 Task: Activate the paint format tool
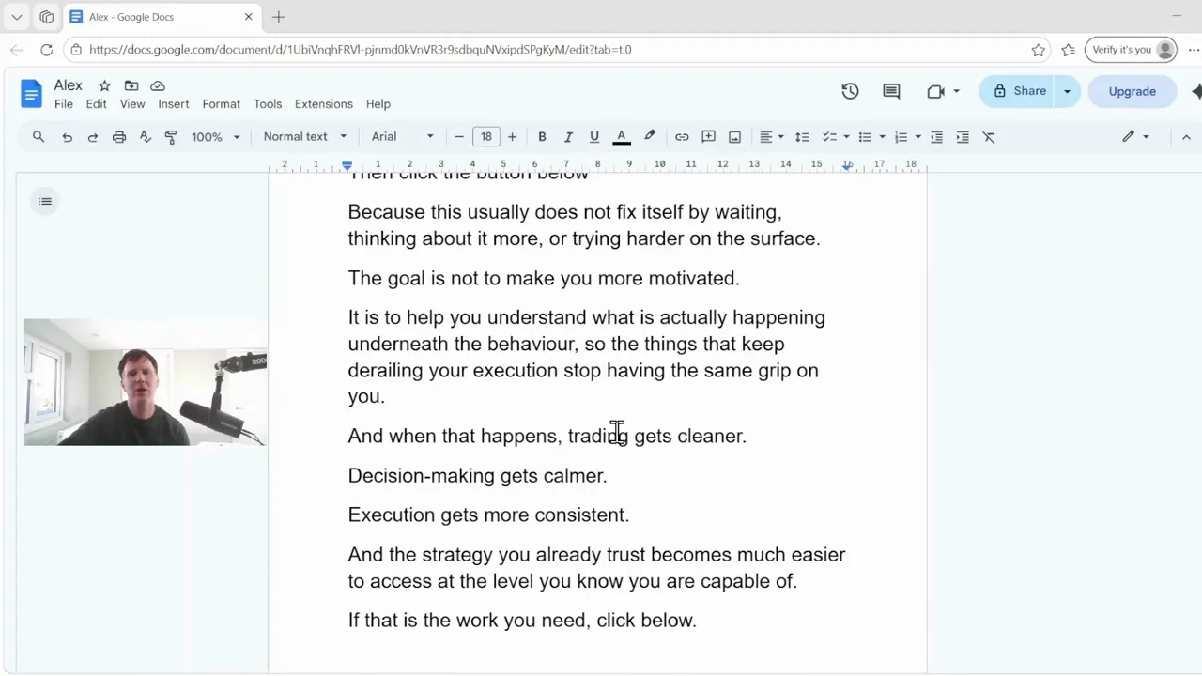(171, 137)
